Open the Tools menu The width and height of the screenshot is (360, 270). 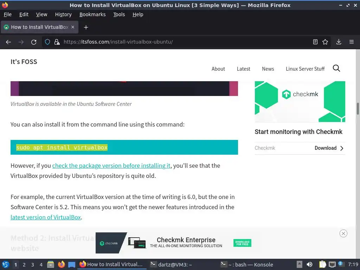(x=119, y=14)
